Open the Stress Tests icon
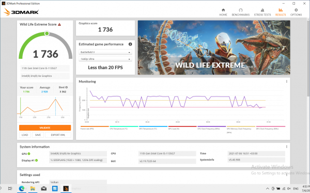The image size is (310, 193). [x=262, y=10]
